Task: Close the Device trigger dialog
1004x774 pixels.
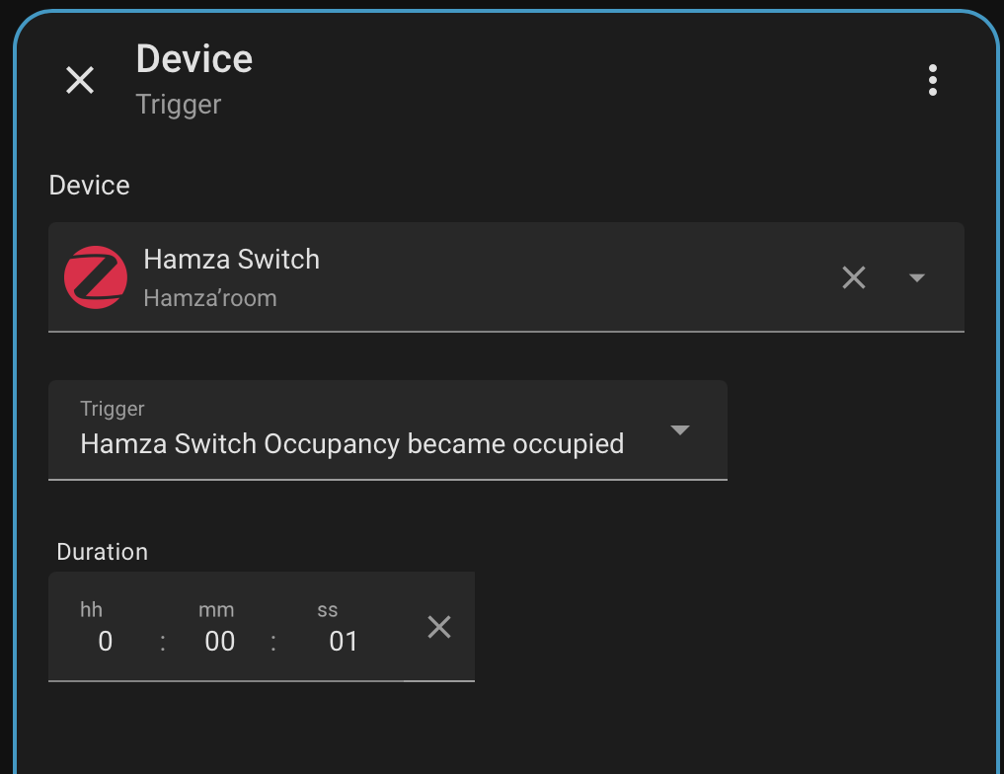Action: pos(80,80)
